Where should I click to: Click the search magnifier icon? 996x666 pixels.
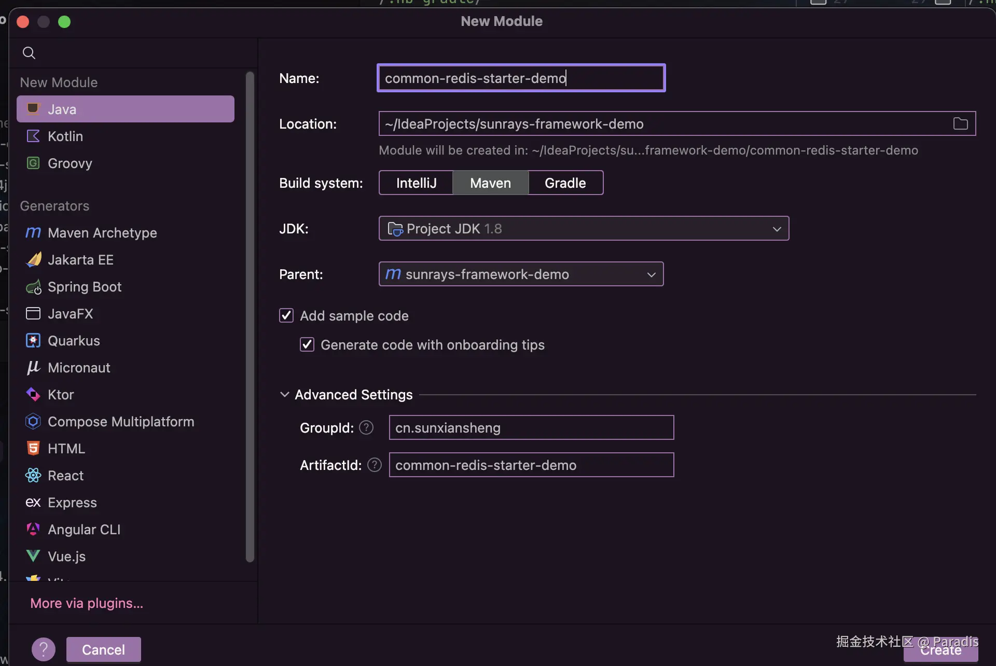(29, 53)
